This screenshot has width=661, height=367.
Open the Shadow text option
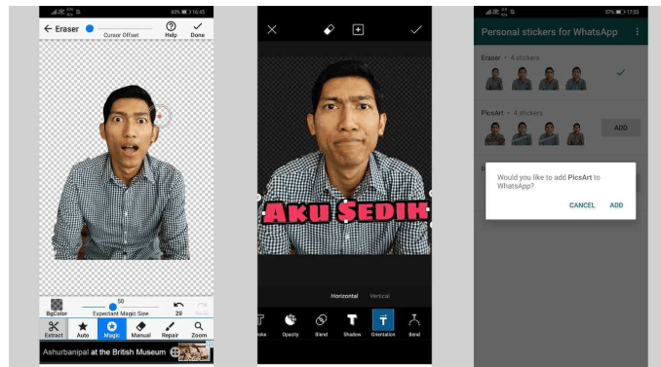[352, 325]
